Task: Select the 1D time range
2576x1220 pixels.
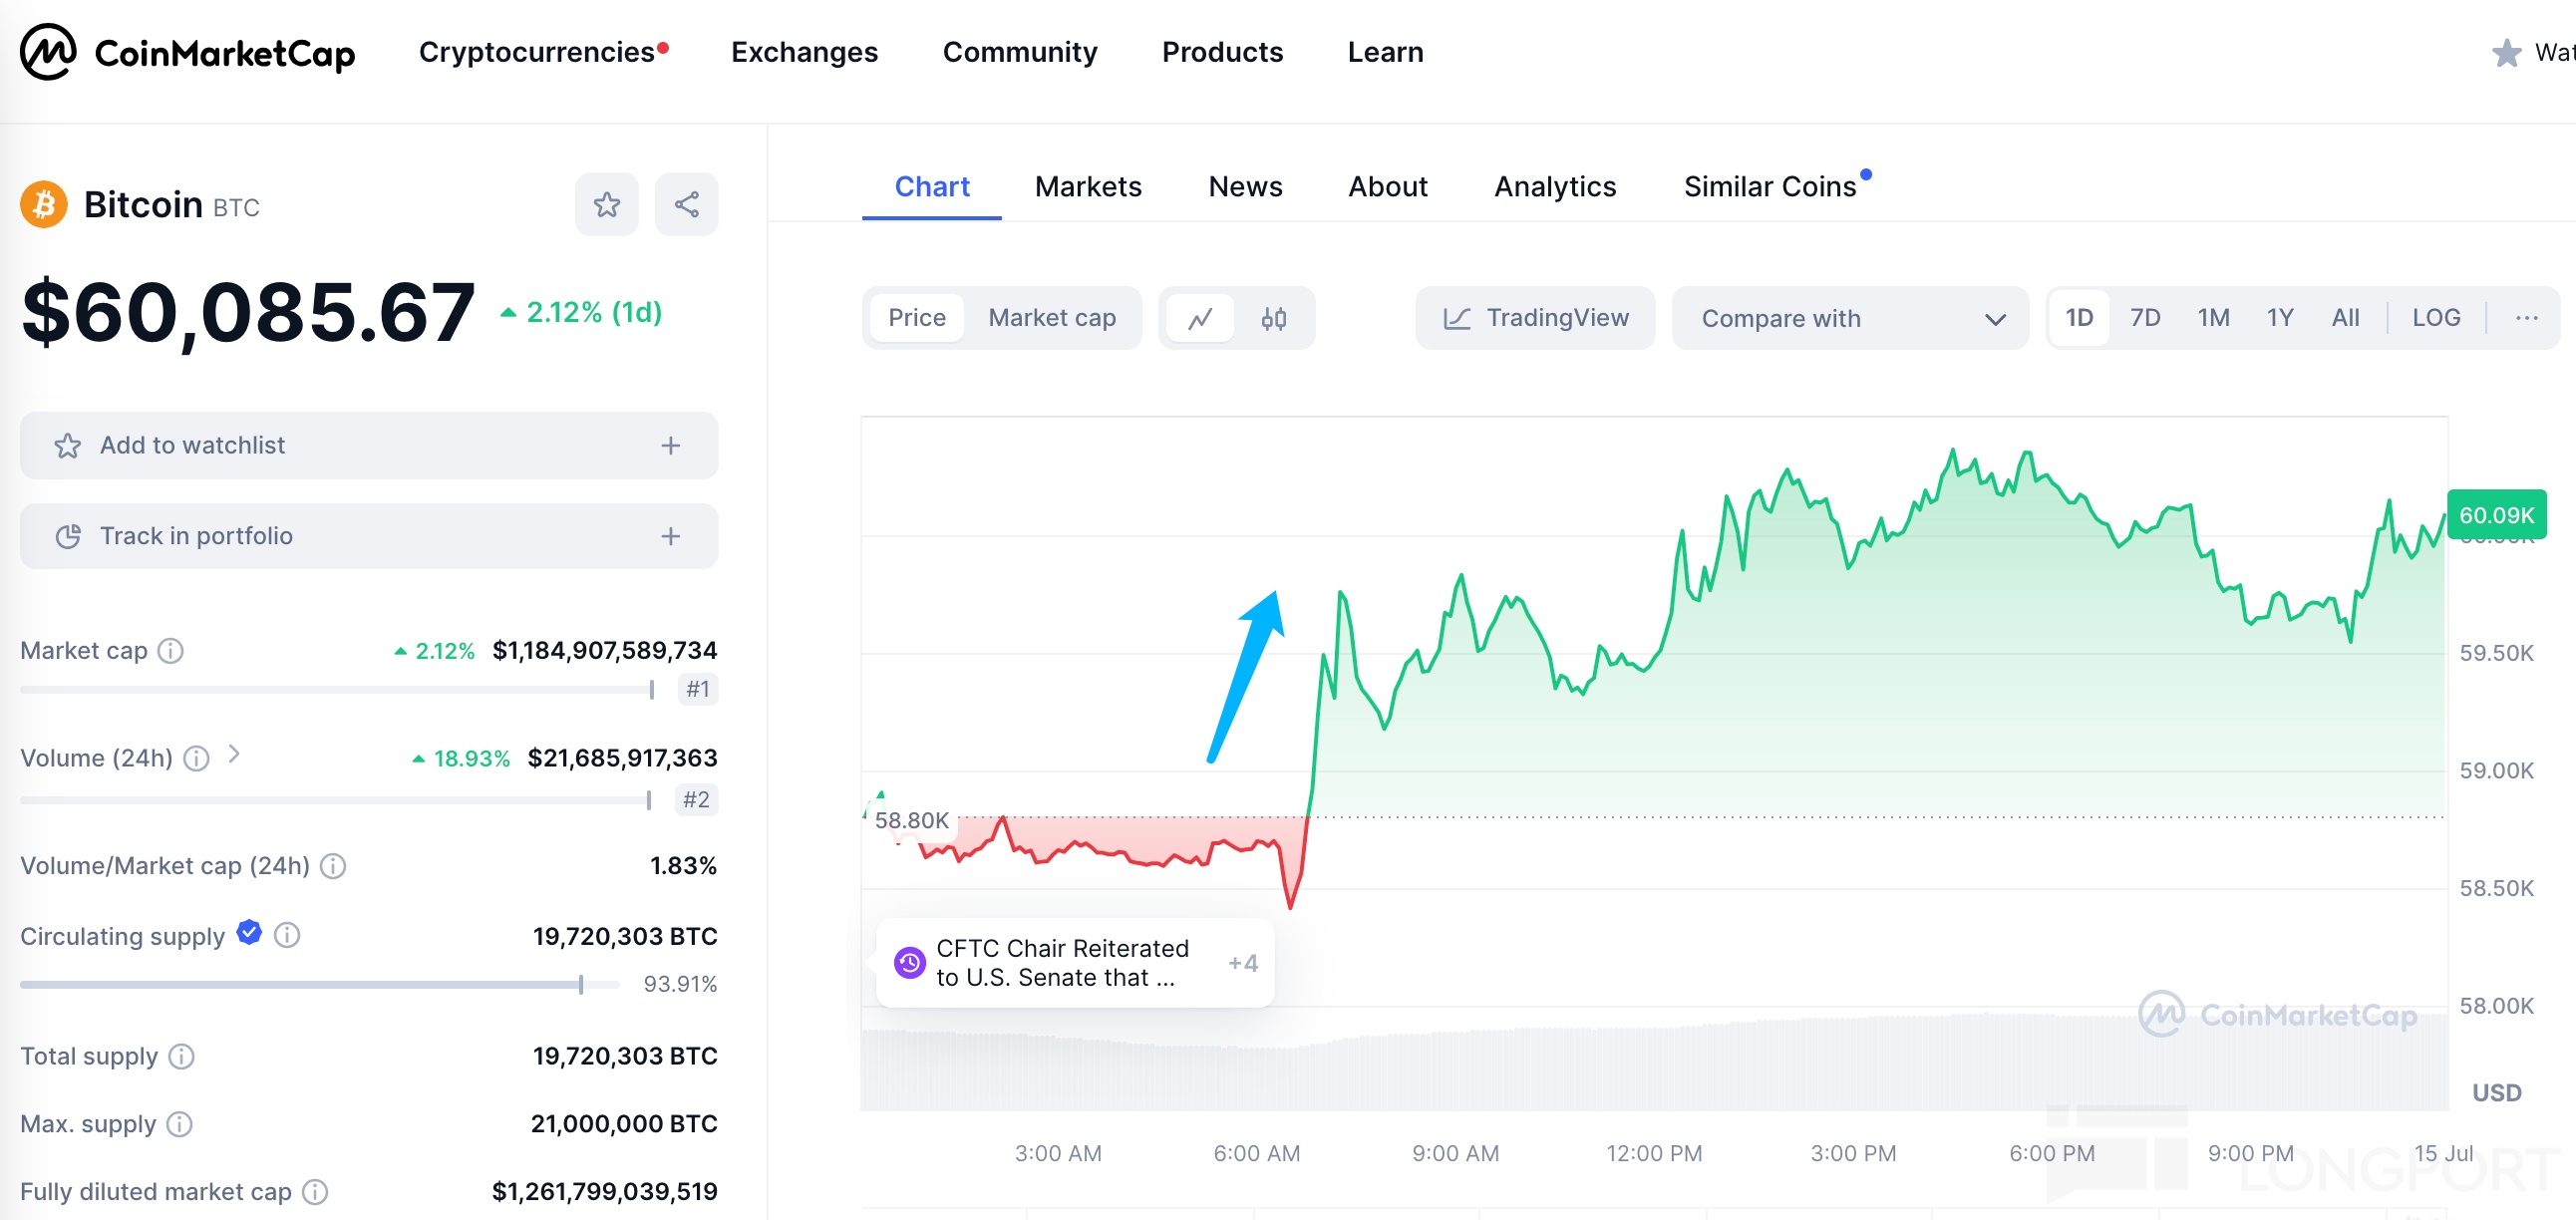Action: (x=2079, y=318)
